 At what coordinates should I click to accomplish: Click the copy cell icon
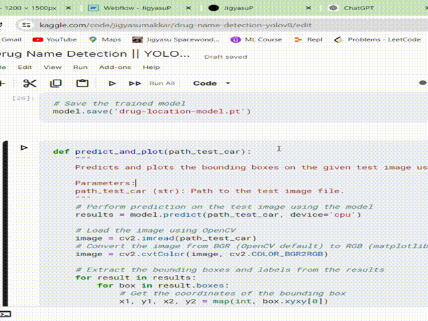(56, 83)
